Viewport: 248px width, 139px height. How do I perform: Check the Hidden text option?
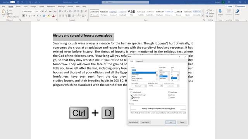point(169,98)
